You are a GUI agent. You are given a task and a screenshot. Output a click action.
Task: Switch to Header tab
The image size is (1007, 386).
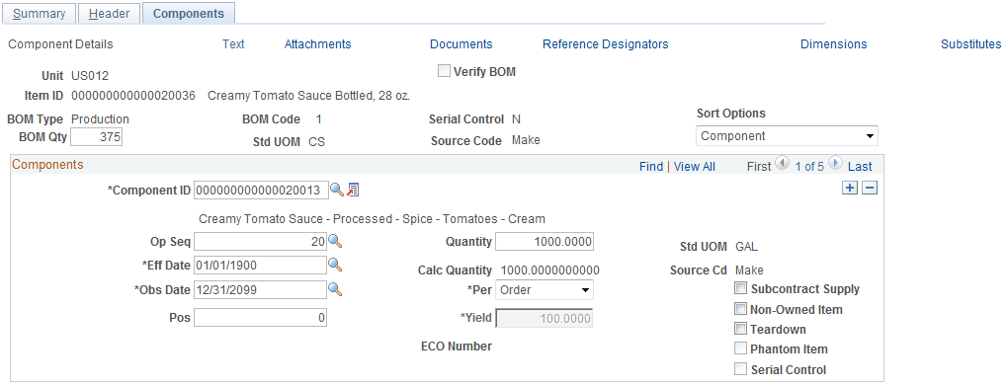[x=109, y=14]
